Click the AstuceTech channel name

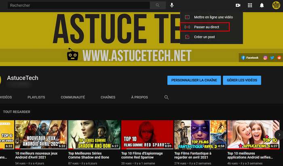[x=23, y=78]
